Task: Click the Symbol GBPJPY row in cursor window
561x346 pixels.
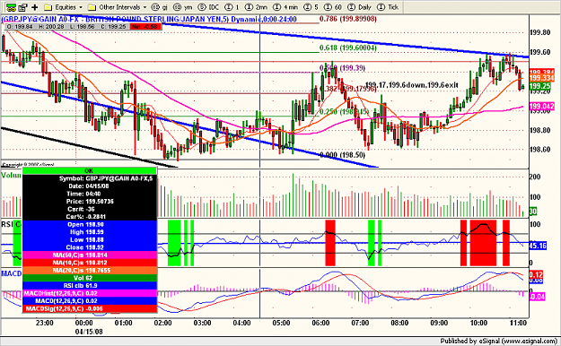Action: click(x=90, y=178)
